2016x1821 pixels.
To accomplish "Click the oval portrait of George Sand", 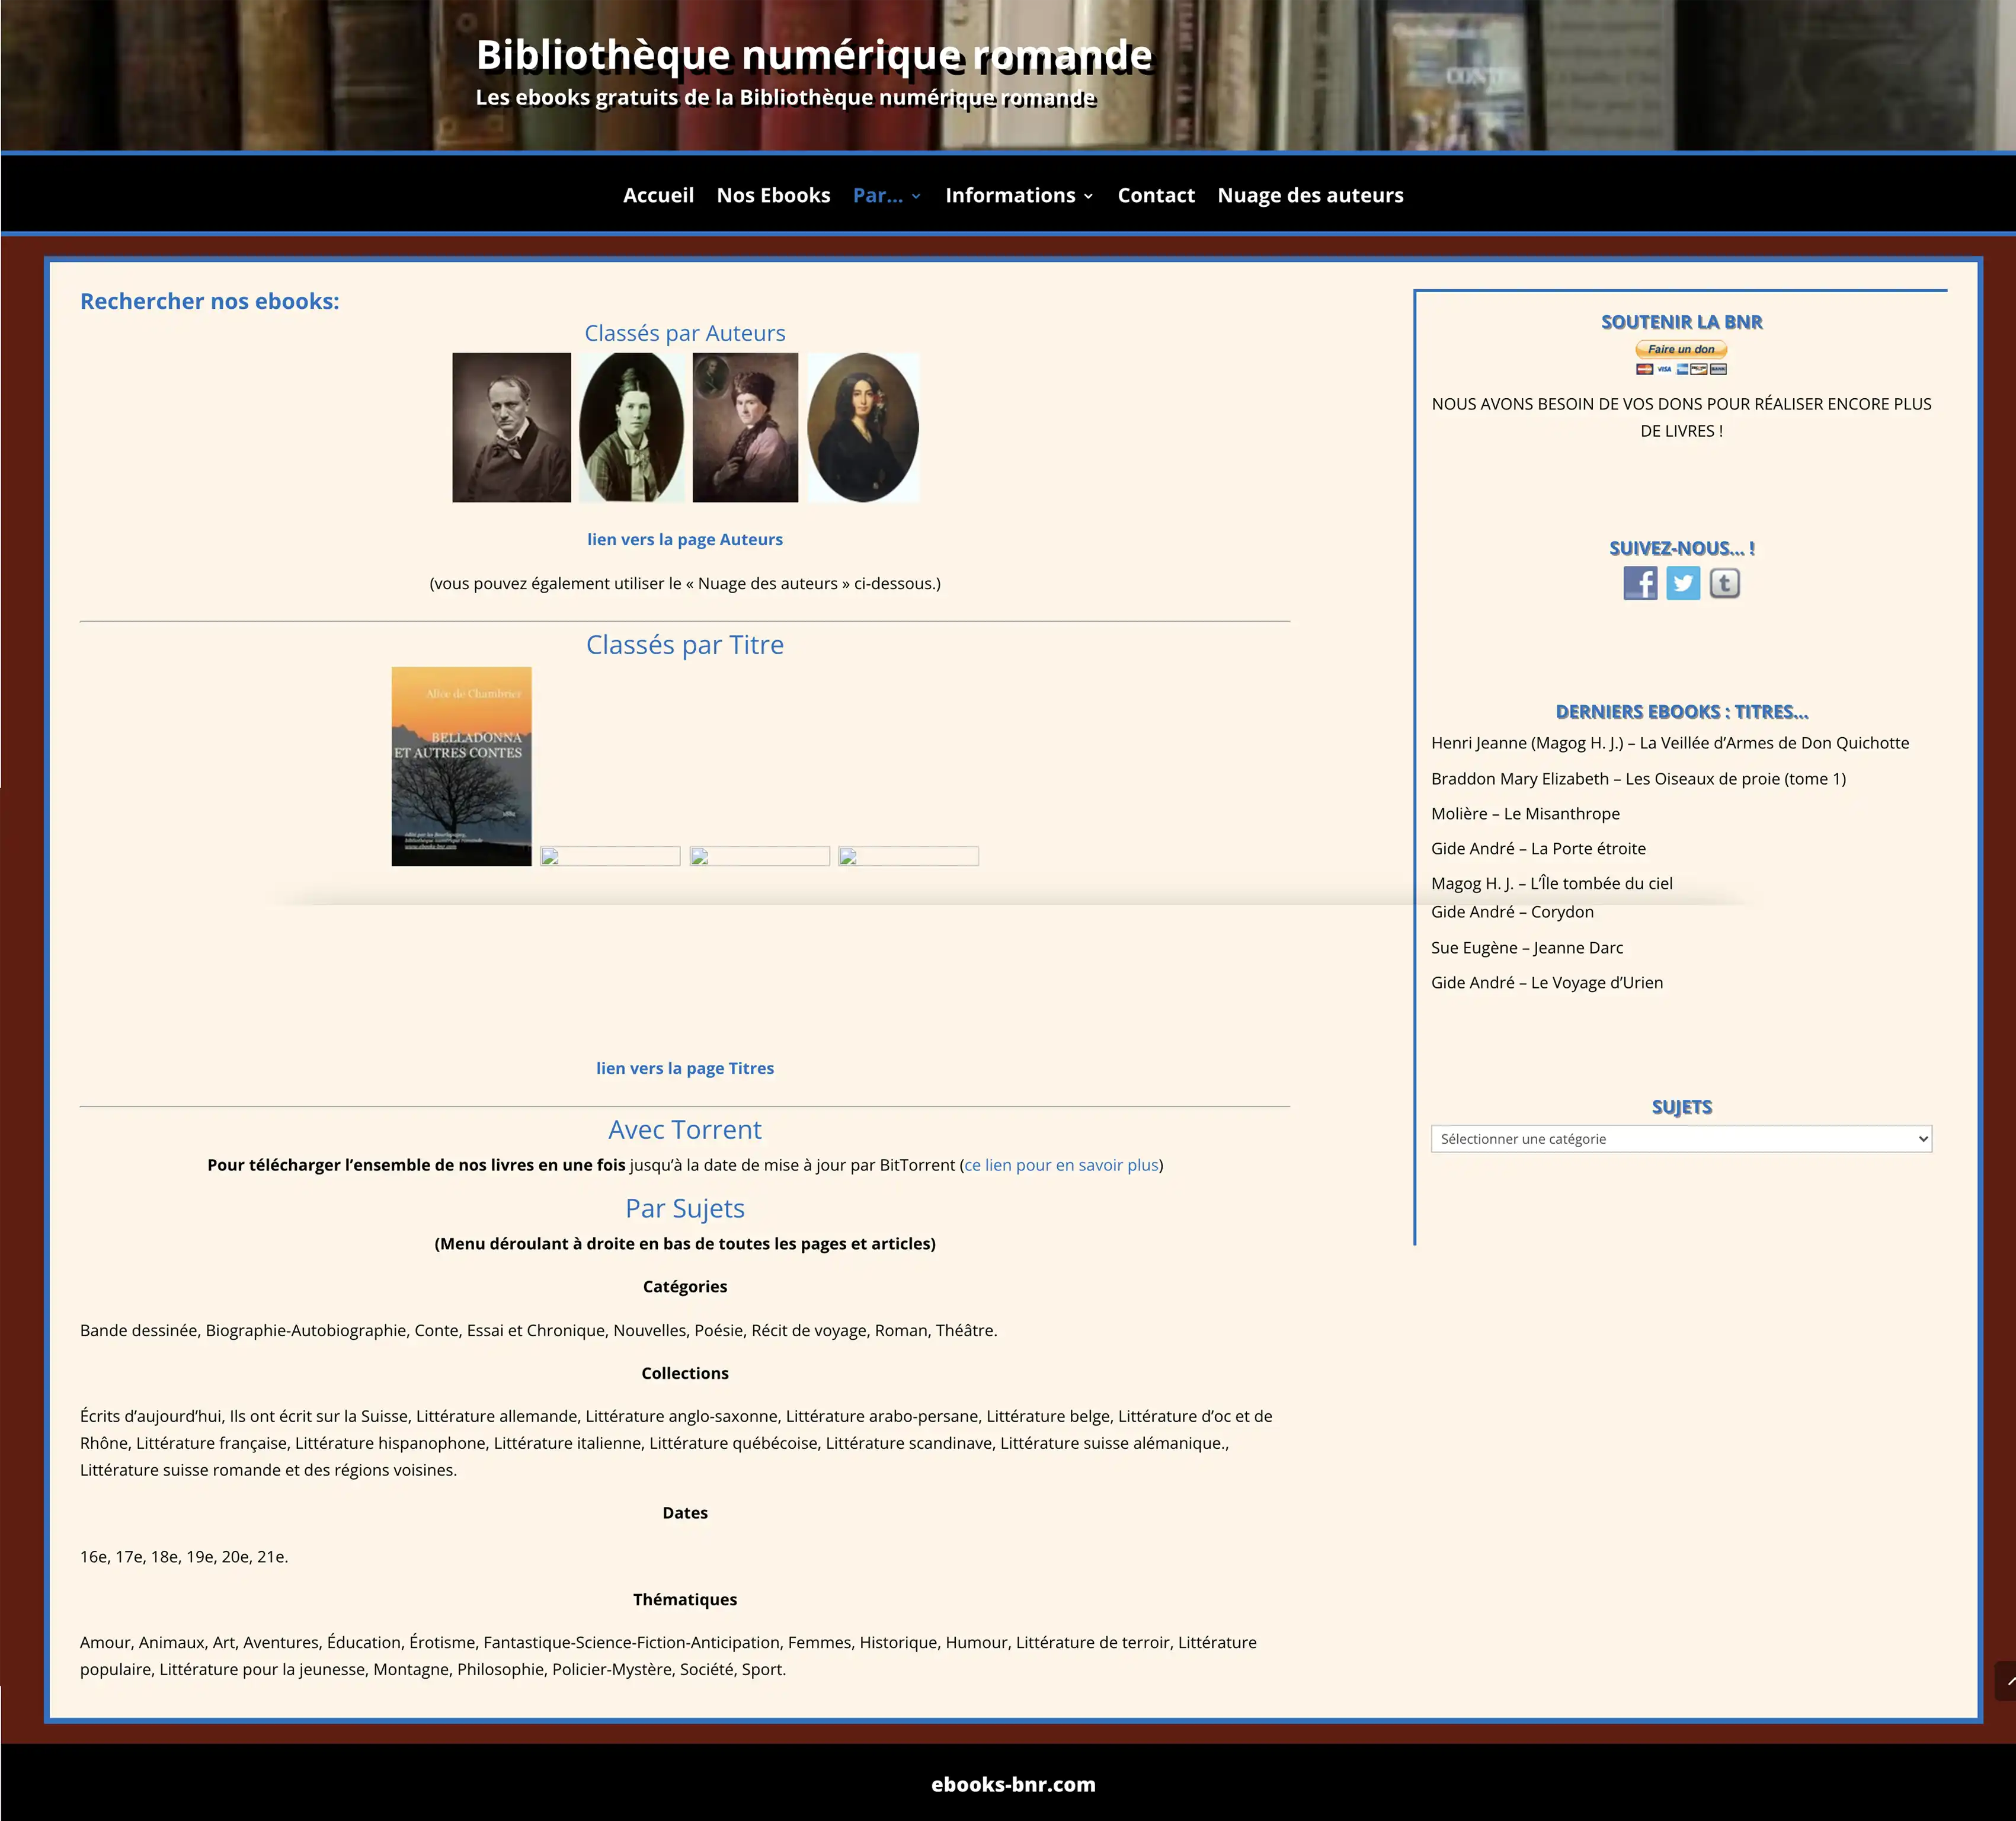I will pos(863,427).
